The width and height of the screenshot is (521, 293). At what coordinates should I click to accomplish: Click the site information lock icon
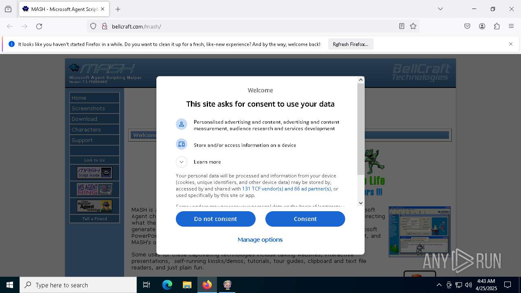105,26
